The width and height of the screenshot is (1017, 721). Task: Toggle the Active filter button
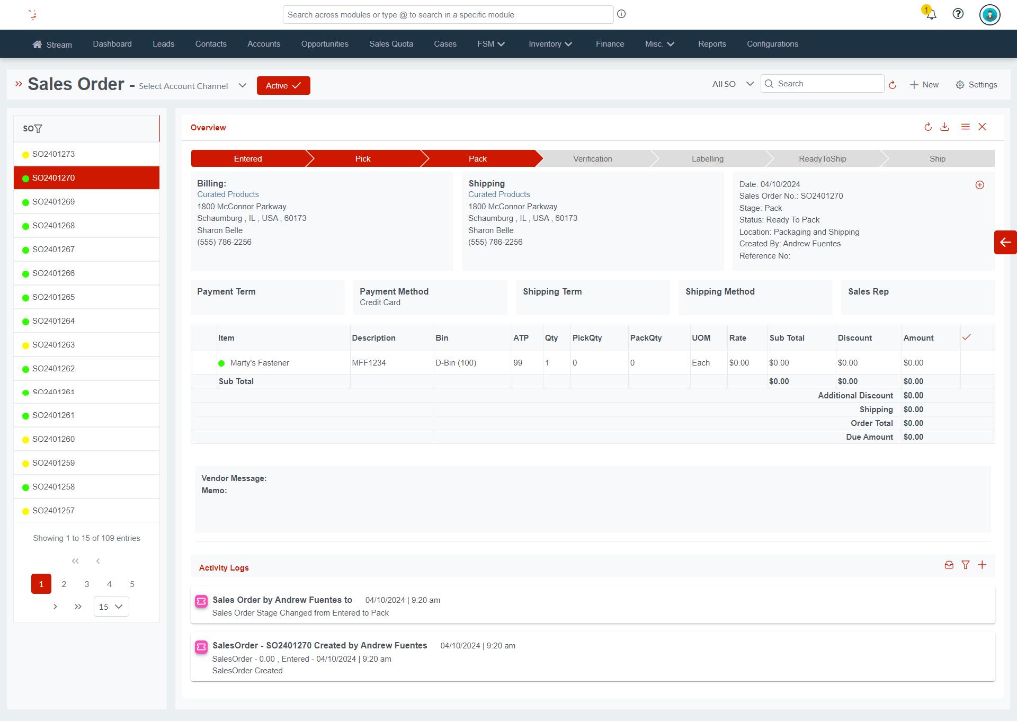click(x=283, y=85)
